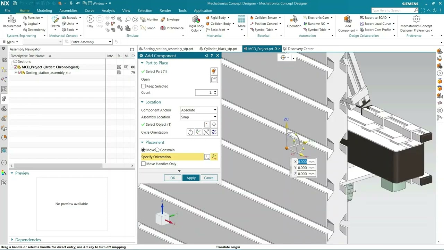This screenshot has width=444, height=250.
Task: Toggle Sorting_station_assembly_stp visibility checkbox
Action: [x=20, y=73]
